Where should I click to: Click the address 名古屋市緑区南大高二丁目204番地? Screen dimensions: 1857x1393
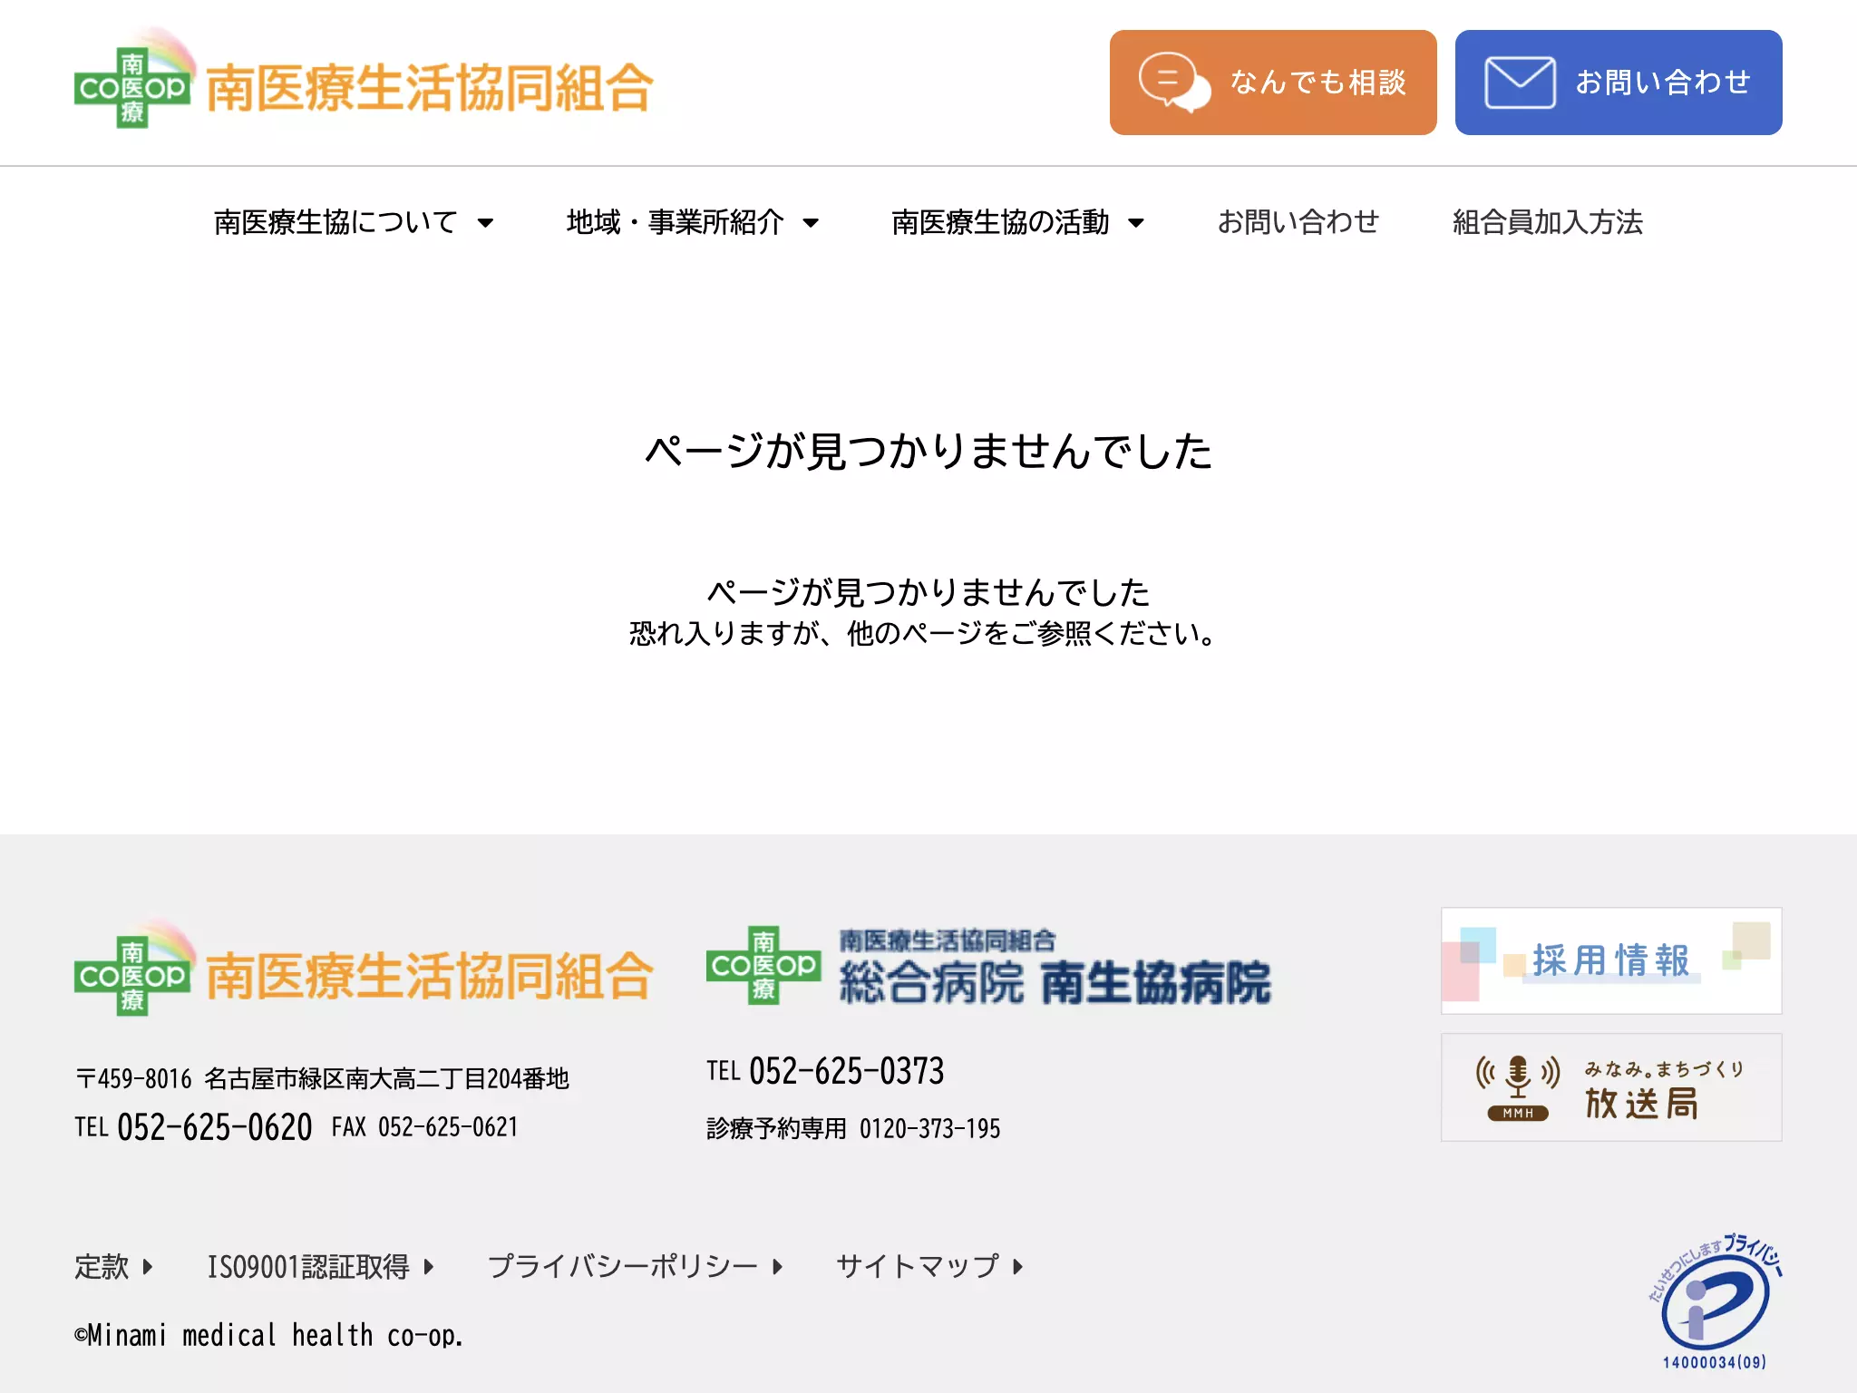(386, 1079)
